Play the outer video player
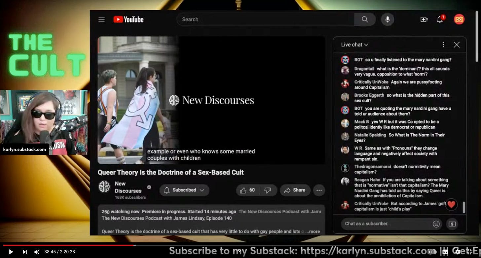 pos(11,252)
